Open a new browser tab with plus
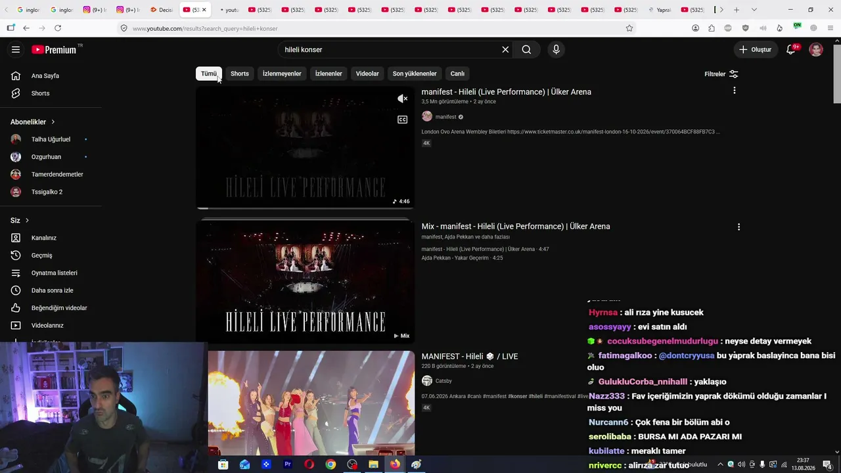The height and width of the screenshot is (473, 841). click(737, 10)
